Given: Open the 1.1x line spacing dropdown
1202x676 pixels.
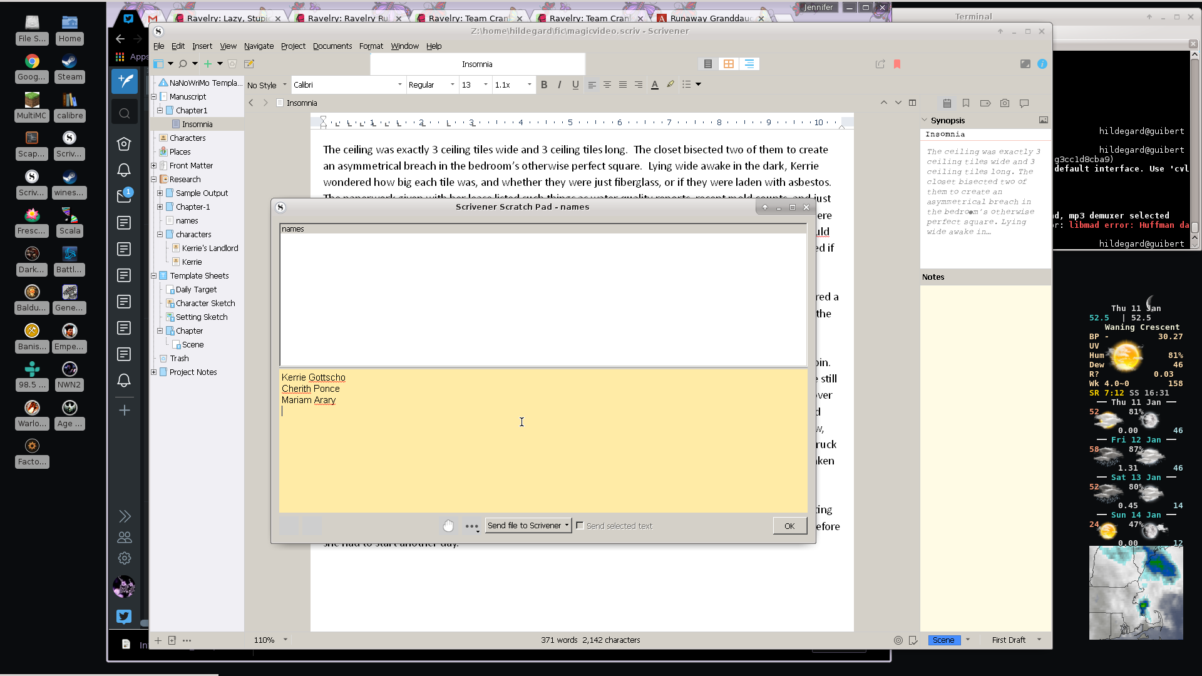Looking at the screenshot, I should pos(513,85).
